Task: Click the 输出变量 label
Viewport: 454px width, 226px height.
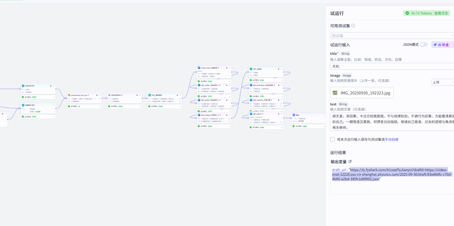Action: pos(339,161)
